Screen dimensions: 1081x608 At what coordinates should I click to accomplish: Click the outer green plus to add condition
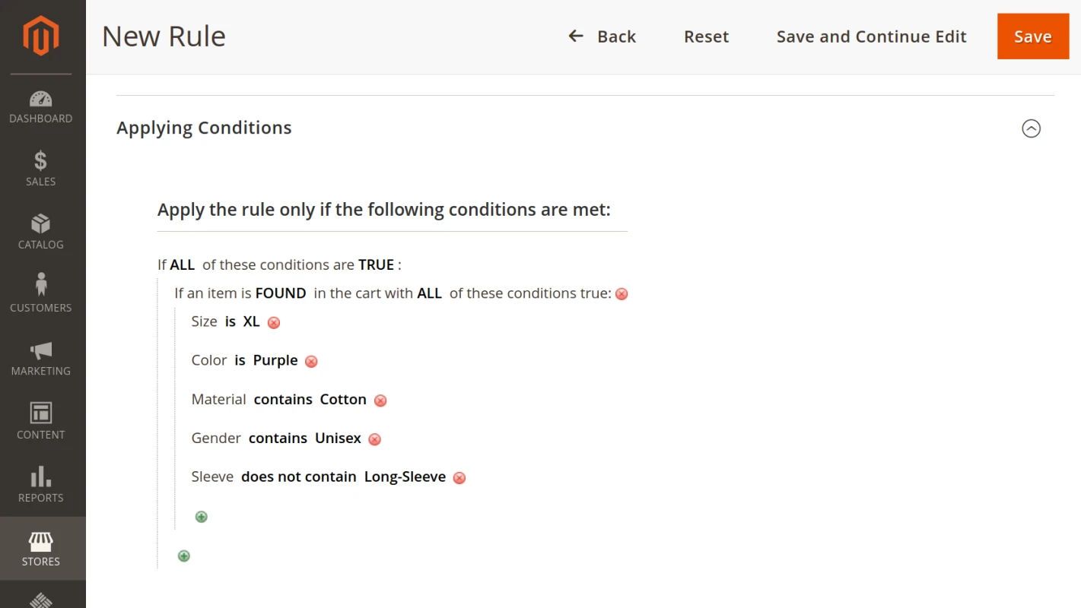(x=183, y=556)
